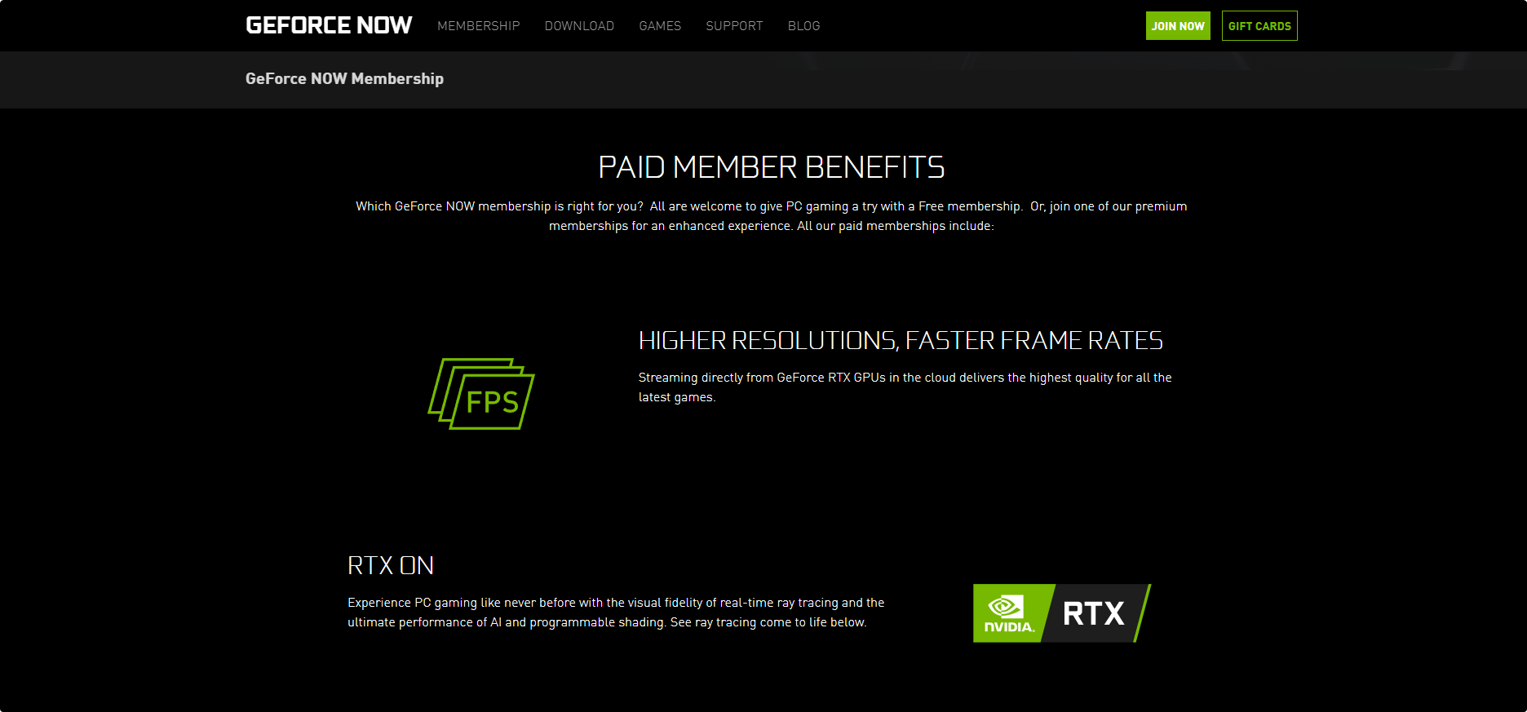Click the RTX lettering on the dark badge
Viewport: 1527px width, 712px height.
(1093, 613)
